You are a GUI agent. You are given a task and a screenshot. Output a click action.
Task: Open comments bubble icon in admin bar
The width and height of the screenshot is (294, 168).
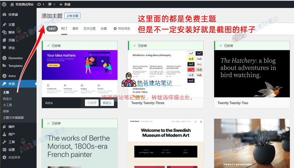click(51, 4)
